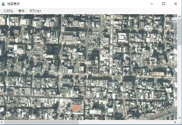Viewport: 182px width, 125px height.
Task: Close the 地図表示 window
Action: [176, 4]
